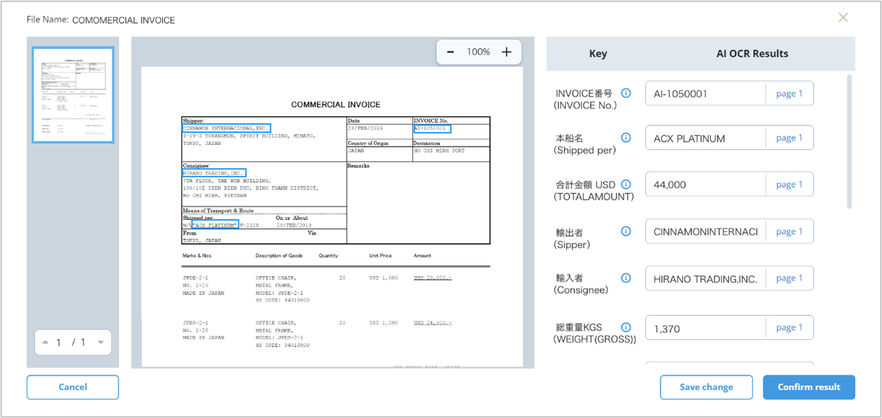
Task: Open info icon for WEIGHT(GROSS) key
Action: click(626, 327)
